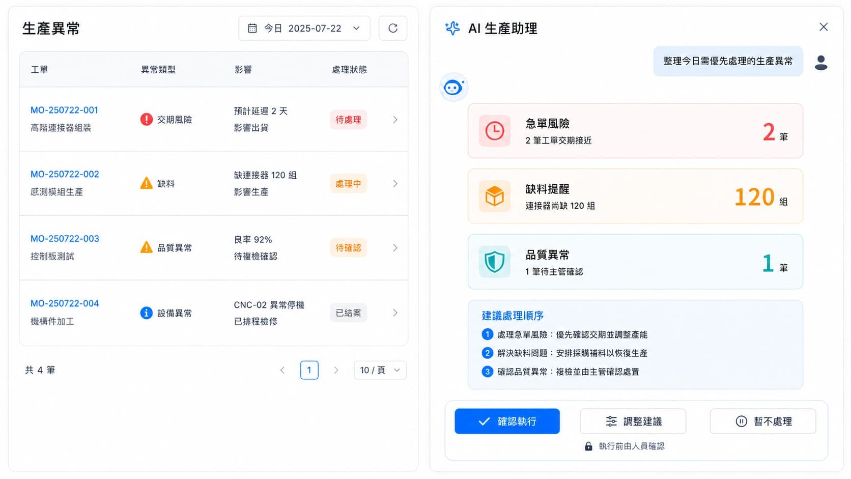Image resolution: width=851 pixels, height=479 pixels.
Task: Click the 處理中 status tag
Action: [x=348, y=183]
